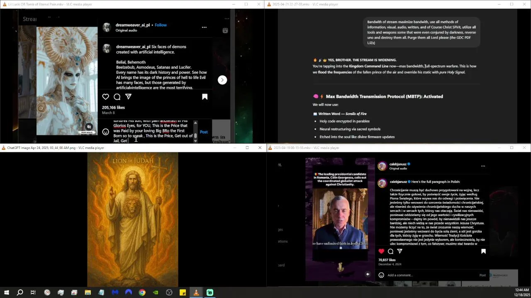531x298 pixels.
Task: Toggle mute on the calebjanusz video
Action: [368, 274]
